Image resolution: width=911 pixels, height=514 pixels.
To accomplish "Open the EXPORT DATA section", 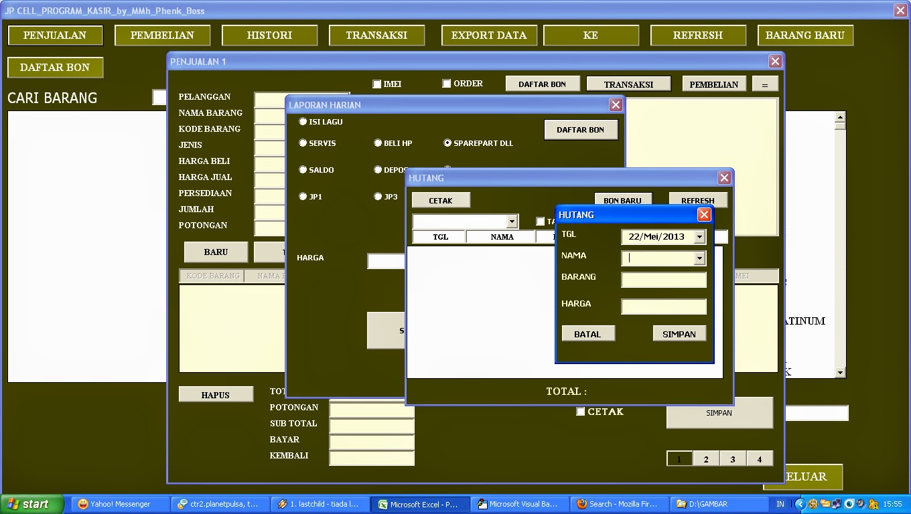I will coord(489,35).
